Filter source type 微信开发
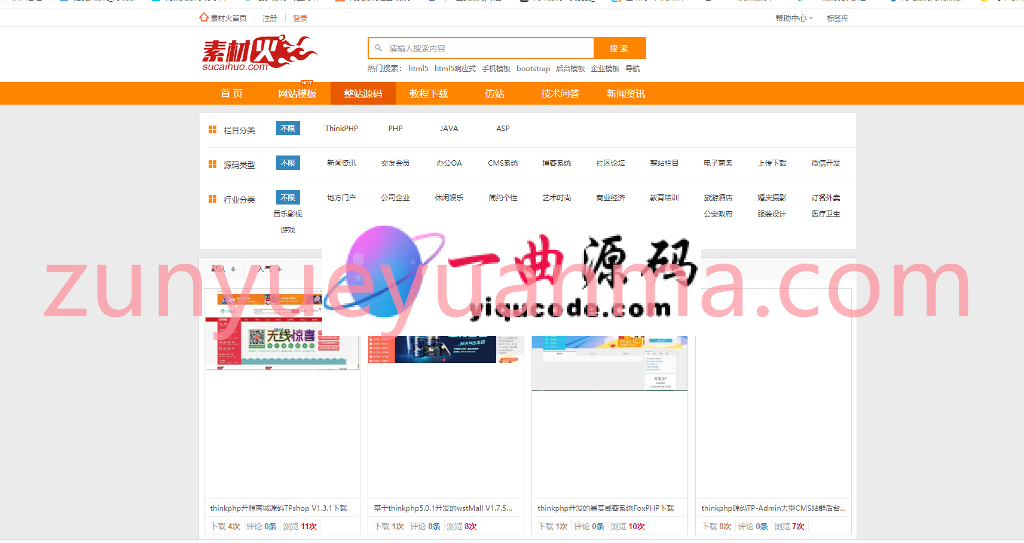 [826, 163]
